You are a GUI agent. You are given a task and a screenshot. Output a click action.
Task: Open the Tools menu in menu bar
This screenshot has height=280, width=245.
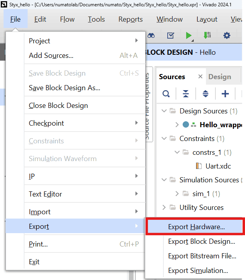pos(96,19)
